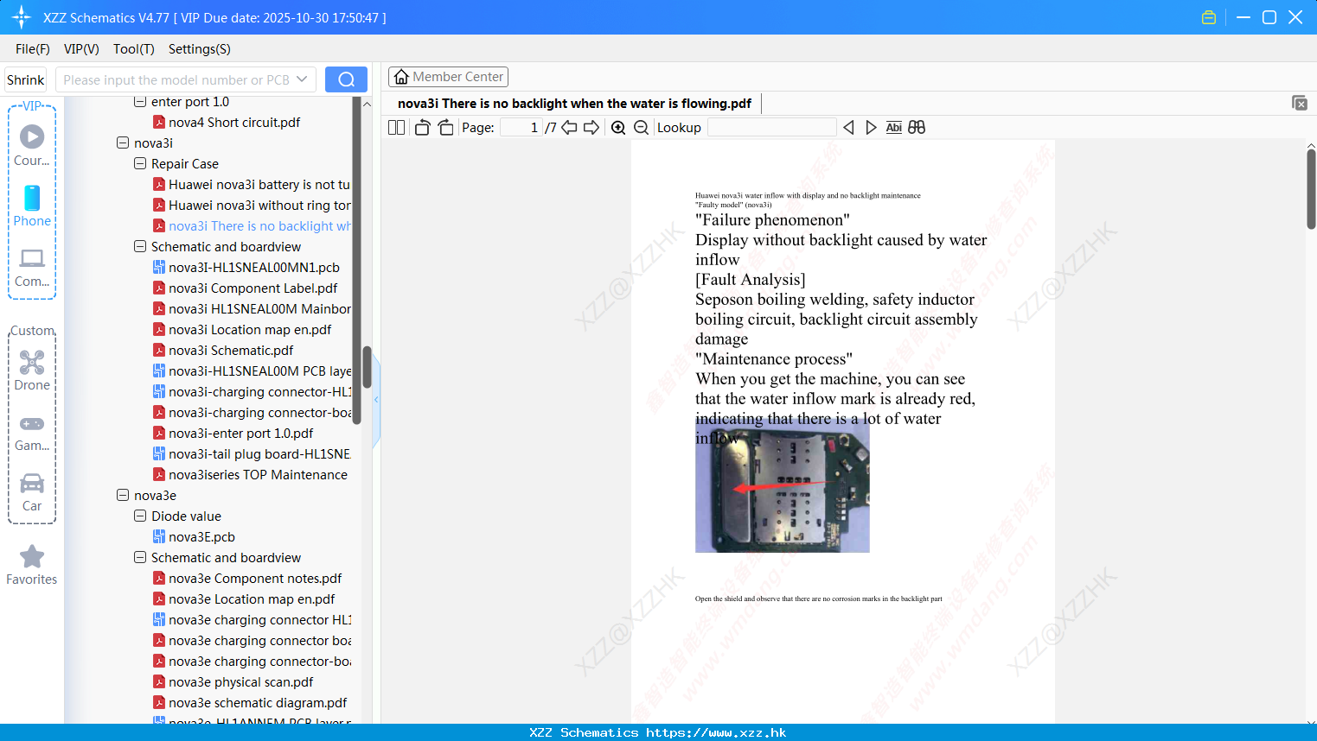1317x741 pixels.
Task: Collapse the nova3e tree node
Action: tap(123, 495)
